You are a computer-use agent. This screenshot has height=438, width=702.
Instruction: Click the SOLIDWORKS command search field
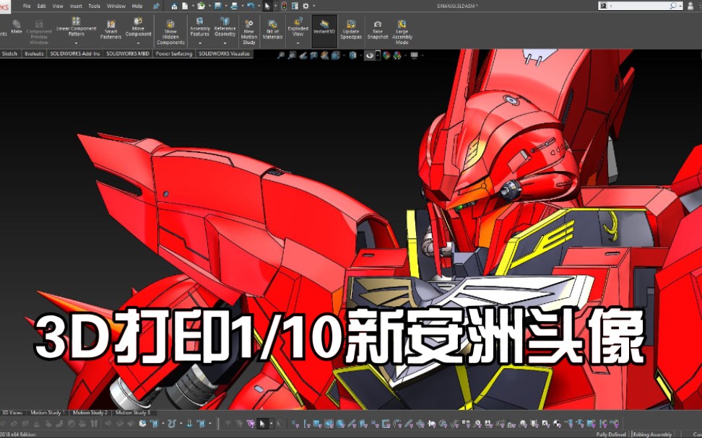639,6
